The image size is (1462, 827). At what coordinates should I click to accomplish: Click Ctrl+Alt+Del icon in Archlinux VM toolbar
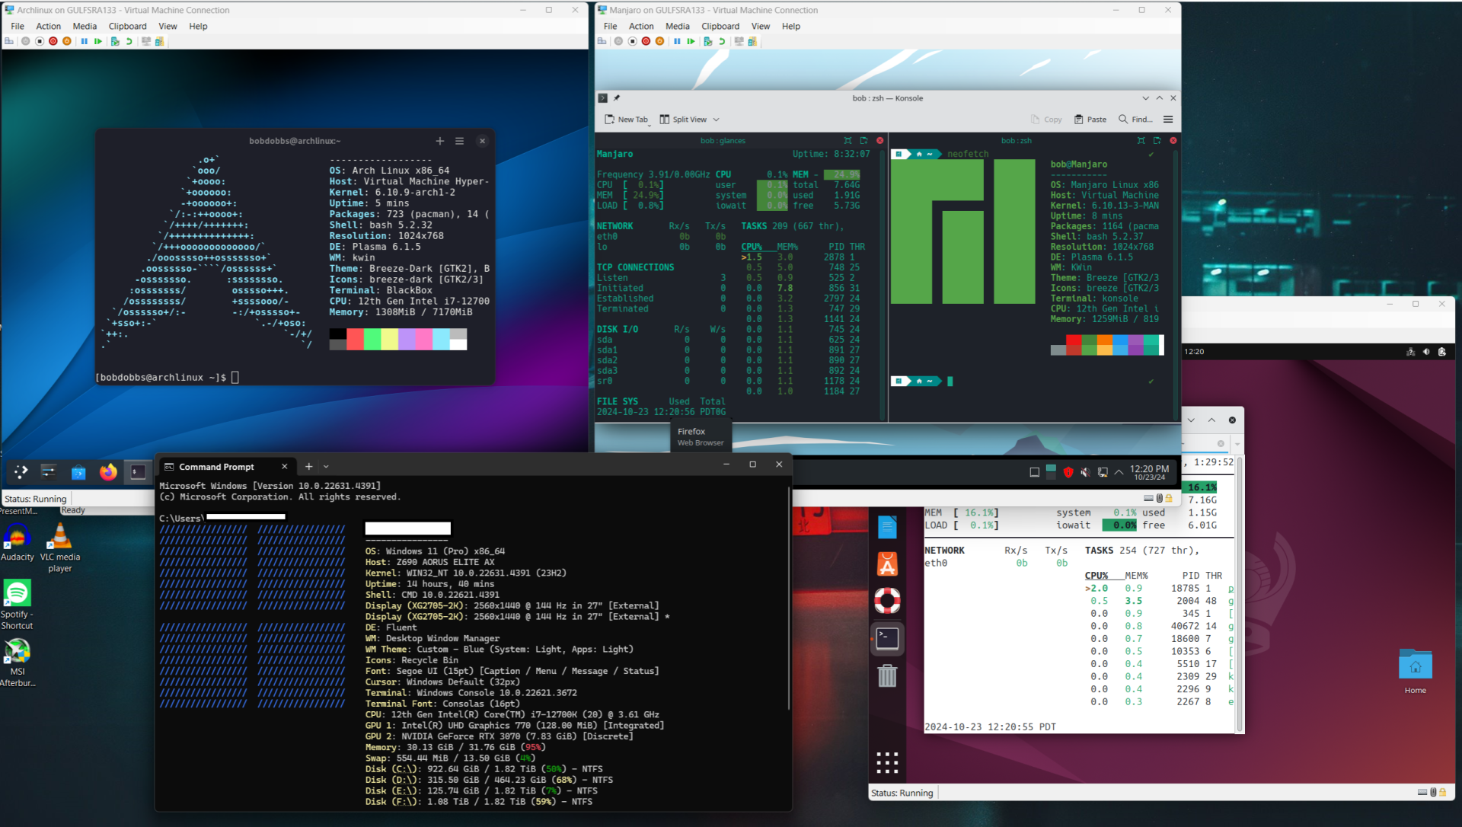coord(9,41)
